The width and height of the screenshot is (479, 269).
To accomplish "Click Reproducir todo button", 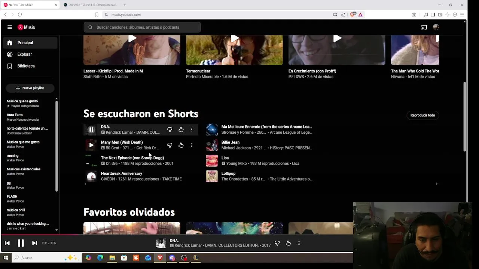I will (x=422, y=115).
